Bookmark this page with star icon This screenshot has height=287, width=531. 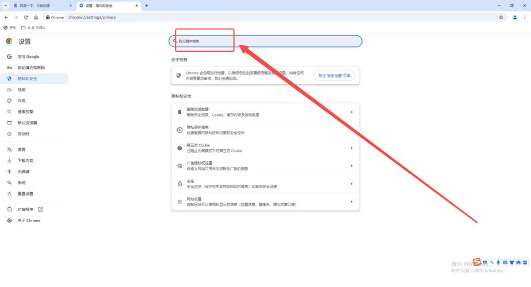pos(501,17)
